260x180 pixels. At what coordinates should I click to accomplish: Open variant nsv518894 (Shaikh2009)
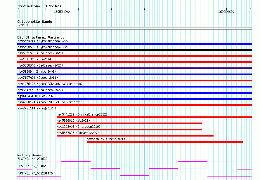pos(37,71)
